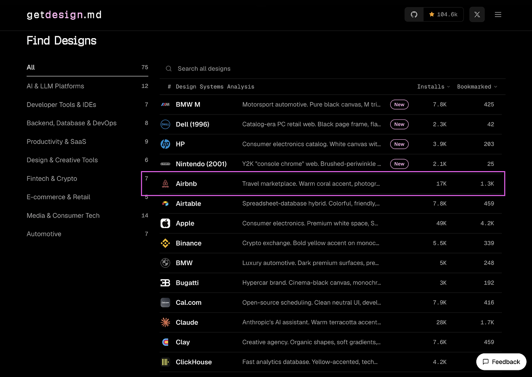Click the Airtable logo icon

click(x=165, y=204)
